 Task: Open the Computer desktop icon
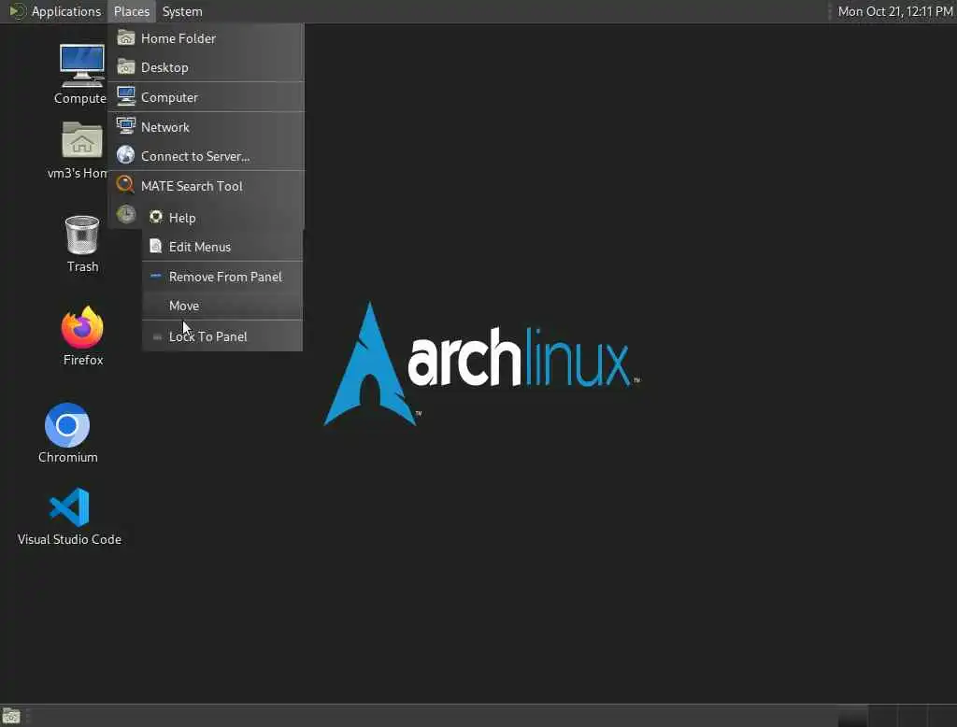coord(81,66)
